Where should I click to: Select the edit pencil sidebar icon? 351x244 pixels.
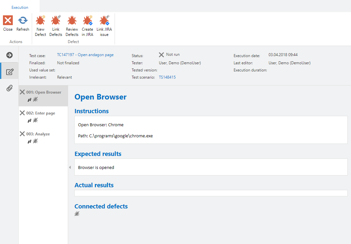point(9,71)
